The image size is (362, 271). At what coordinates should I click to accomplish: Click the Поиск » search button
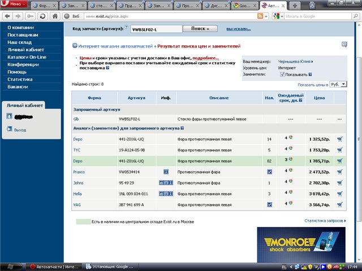tap(200, 29)
